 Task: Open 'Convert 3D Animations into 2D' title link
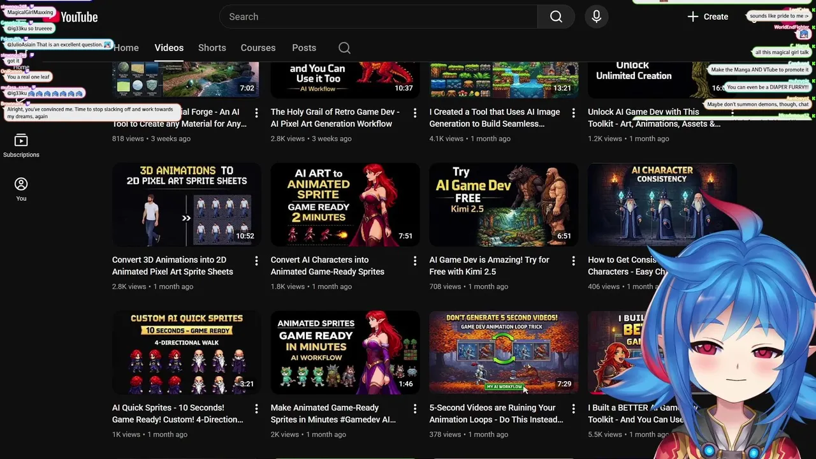pyautogui.click(x=172, y=266)
